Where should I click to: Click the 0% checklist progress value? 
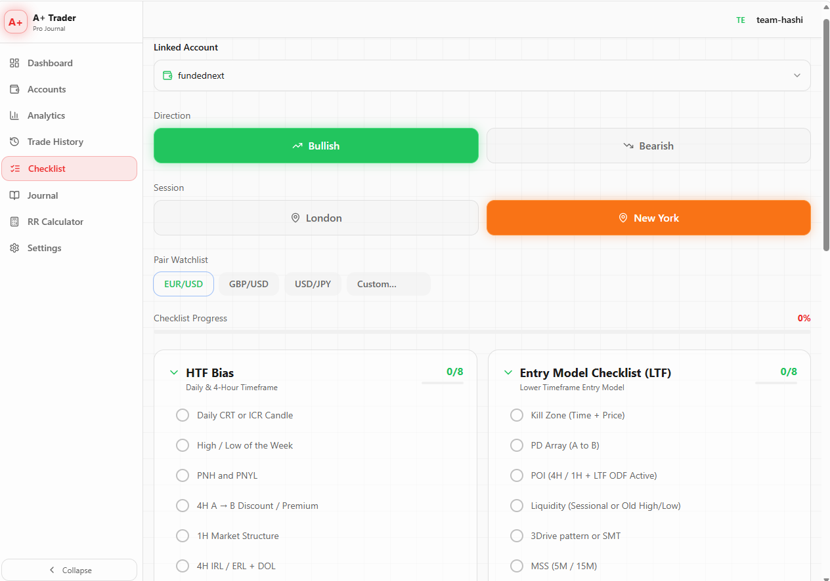(804, 318)
